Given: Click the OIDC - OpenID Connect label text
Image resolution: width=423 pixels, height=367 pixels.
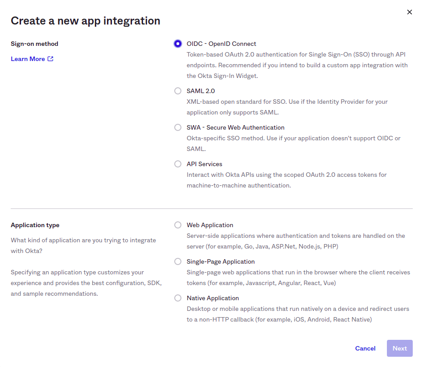Looking at the screenshot, I should pos(221,44).
